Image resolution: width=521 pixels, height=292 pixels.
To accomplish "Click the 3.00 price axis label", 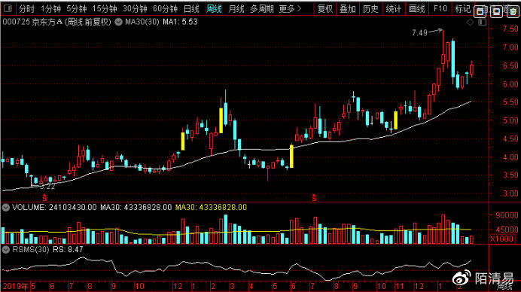I will coord(510,193).
